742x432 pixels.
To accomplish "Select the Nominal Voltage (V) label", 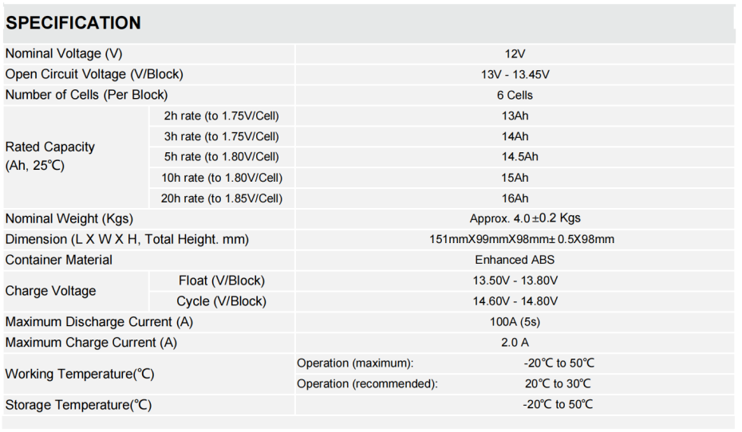I will coord(65,53).
